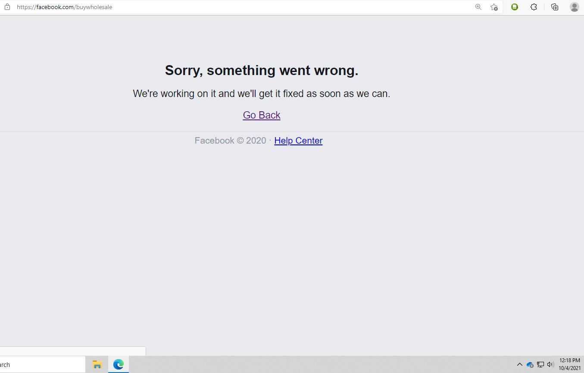Click the Windows taskbar search box
This screenshot has width=584, height=373.
[43, 365]
